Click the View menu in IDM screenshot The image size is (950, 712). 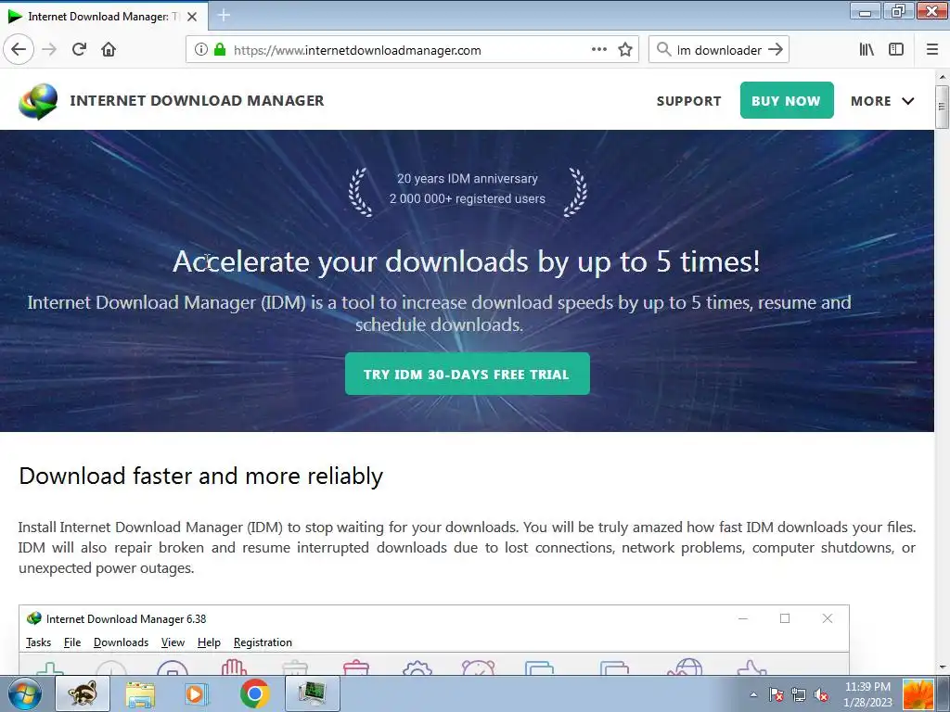(173, 642)
